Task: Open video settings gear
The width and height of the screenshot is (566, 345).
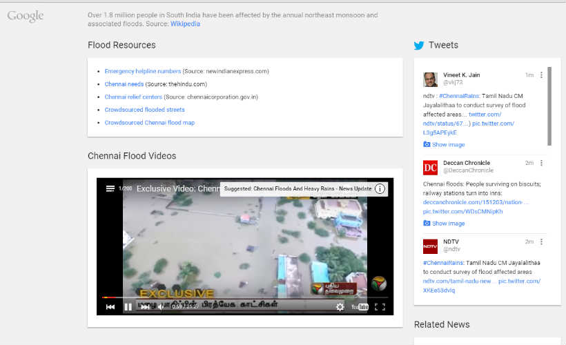Action: coord(340,307)
